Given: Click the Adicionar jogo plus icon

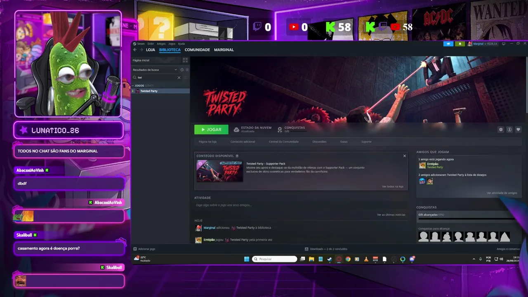Looking at the screenshot, I should (135, 249).
